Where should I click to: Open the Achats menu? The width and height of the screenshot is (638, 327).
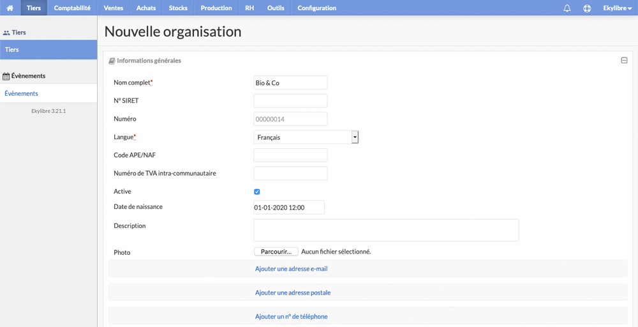pos(146,8)
